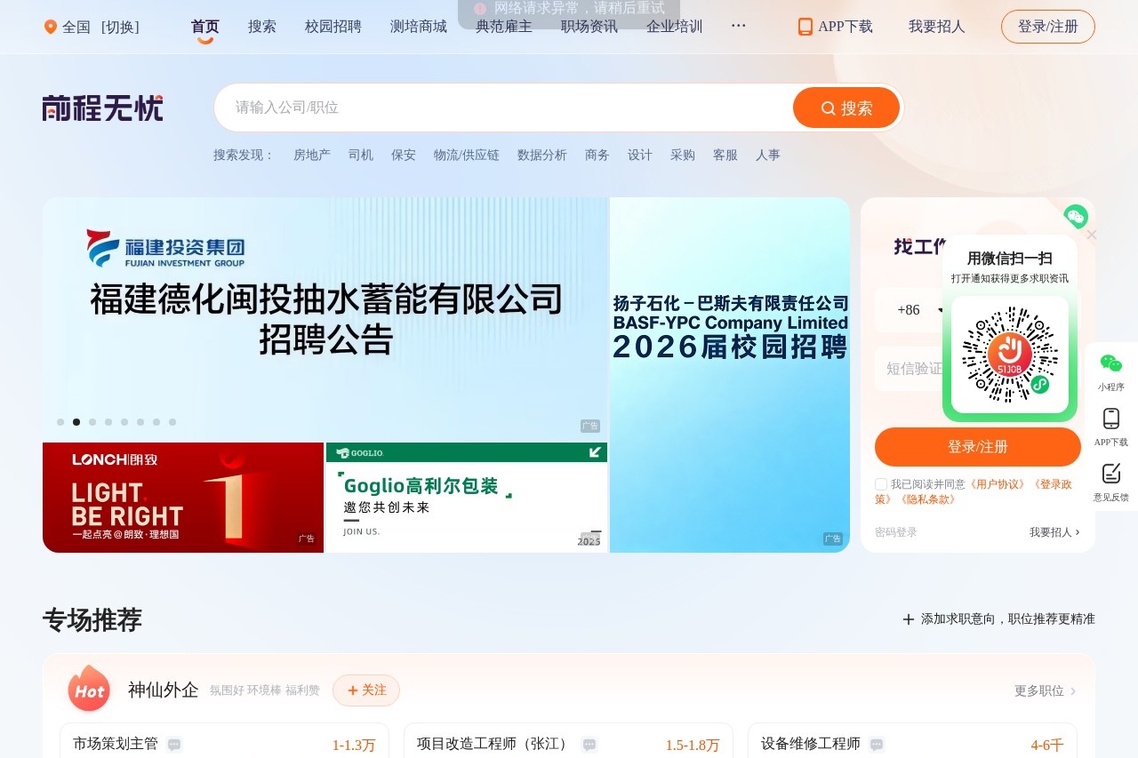The height and width of the screenshot is (758, 1138).
Task: Open 职场资讯 in navigation
Action: (589, 27)
